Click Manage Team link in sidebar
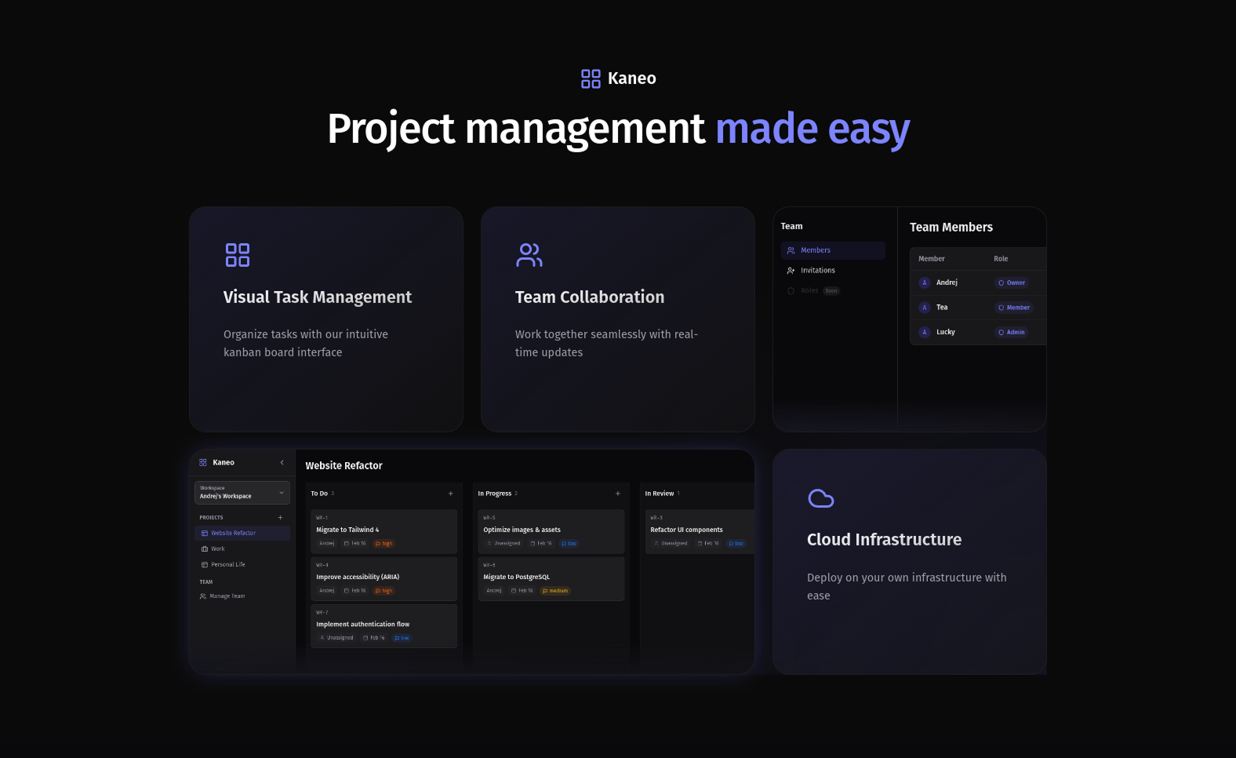The image size is (1236, 758). [x=227, y=596]
